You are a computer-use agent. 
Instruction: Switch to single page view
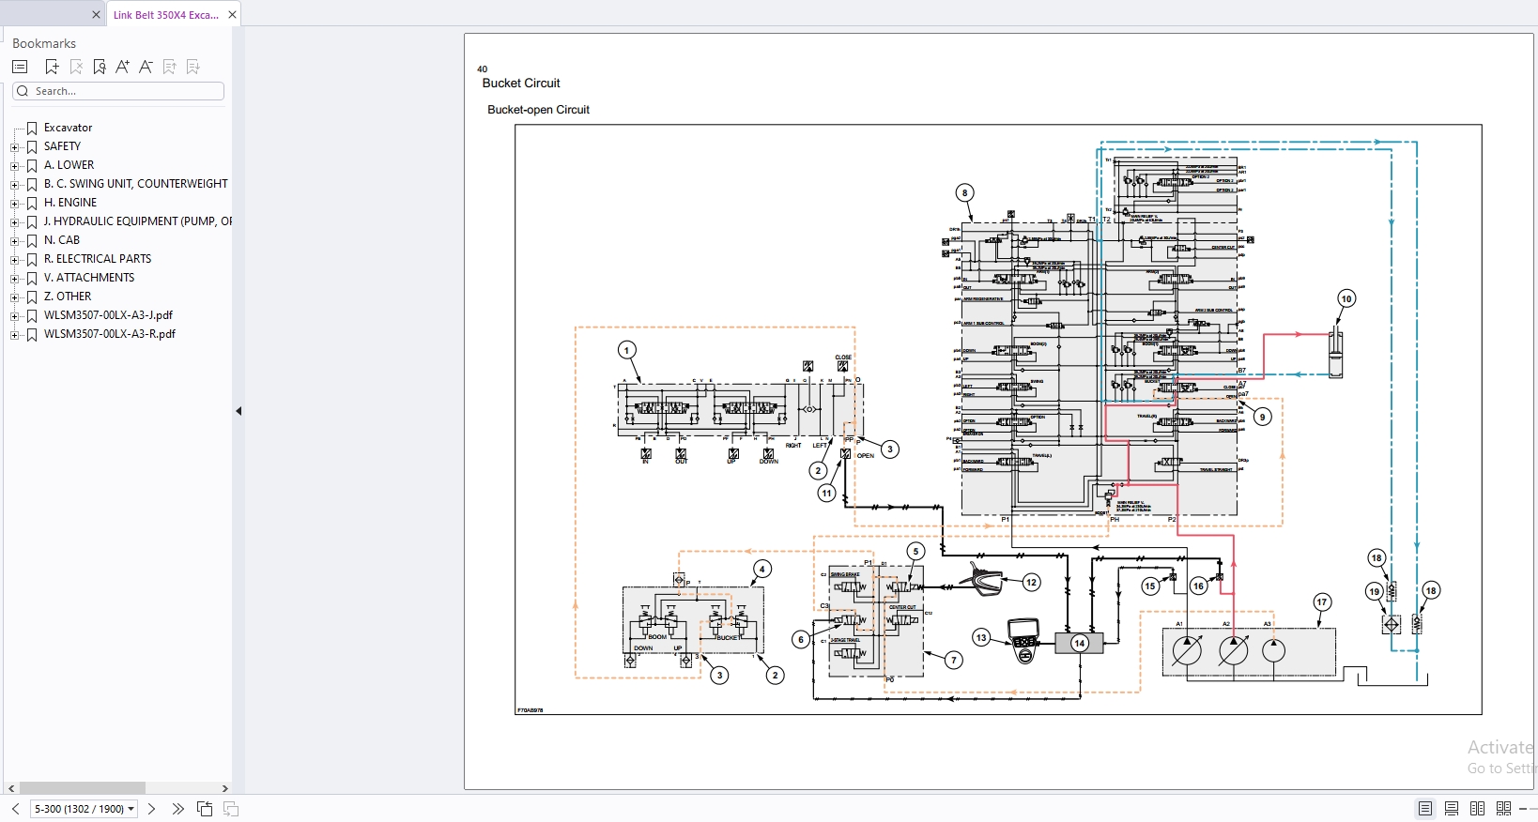click(1425, 809)
